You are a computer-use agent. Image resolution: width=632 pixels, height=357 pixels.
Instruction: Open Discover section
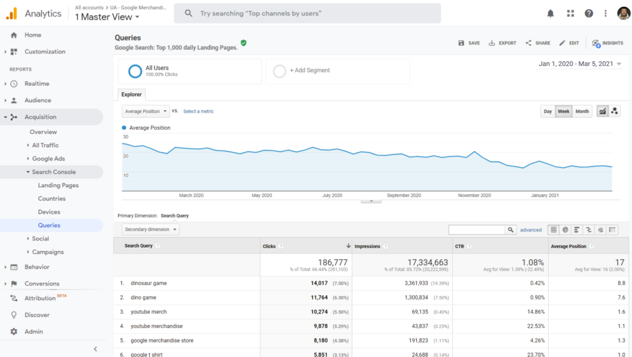click(x=37, y=315)
